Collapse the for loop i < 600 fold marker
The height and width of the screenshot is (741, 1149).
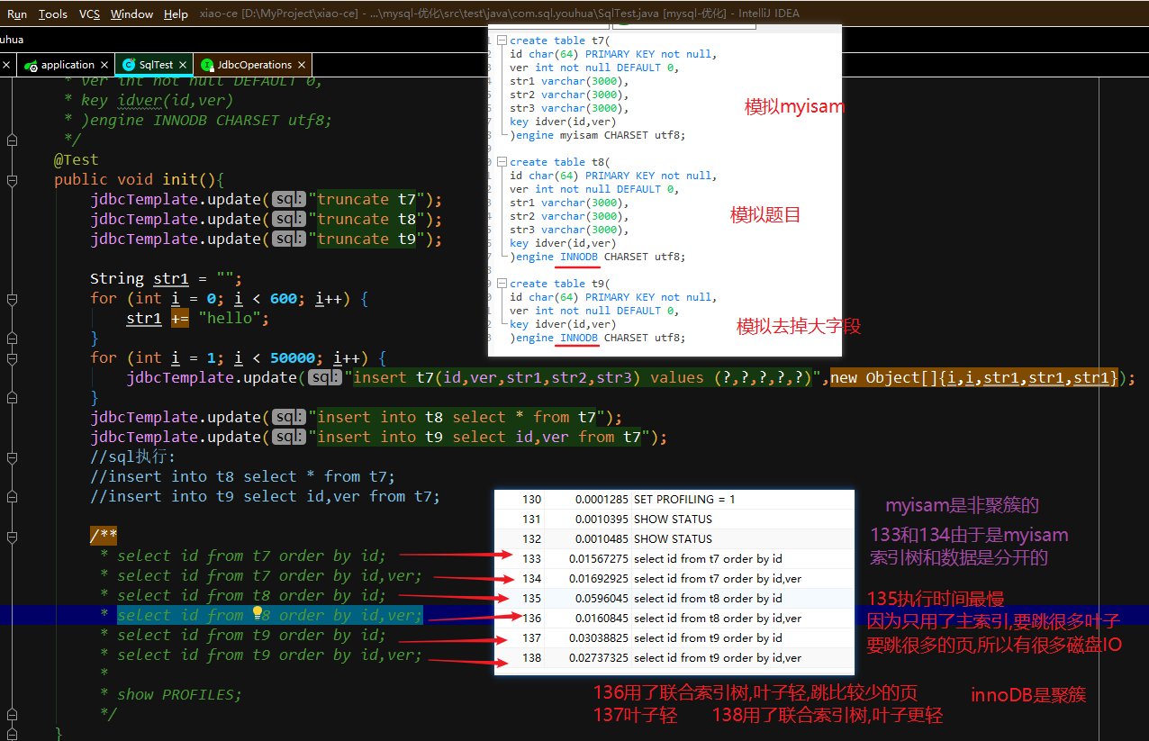11,298
